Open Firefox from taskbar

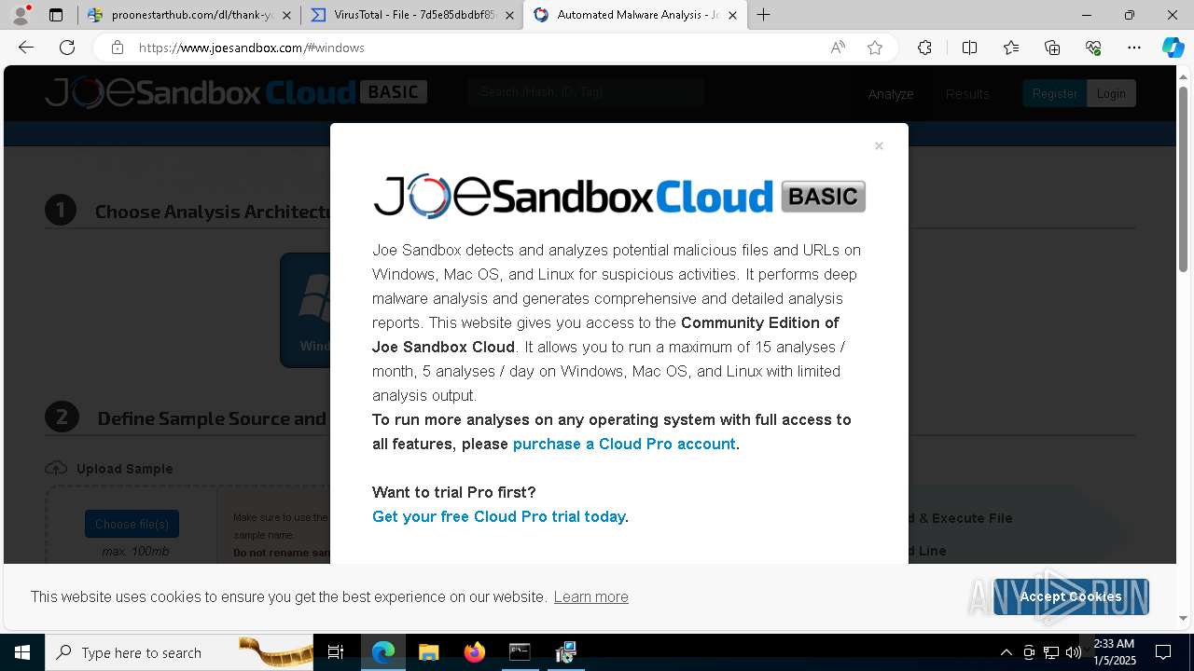(x=475, y=652)
